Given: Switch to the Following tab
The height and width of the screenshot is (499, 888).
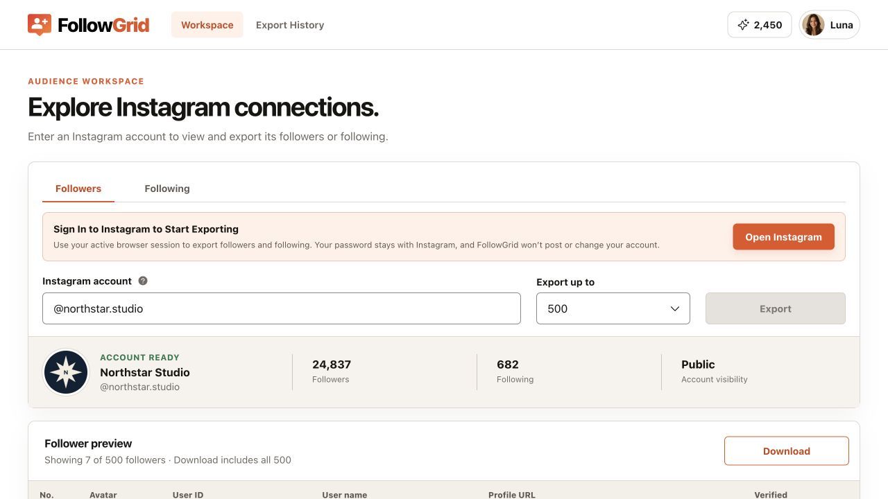Looking at the screenshot, I should tap(167, 189).
